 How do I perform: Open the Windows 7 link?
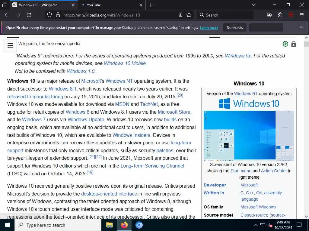34,119
